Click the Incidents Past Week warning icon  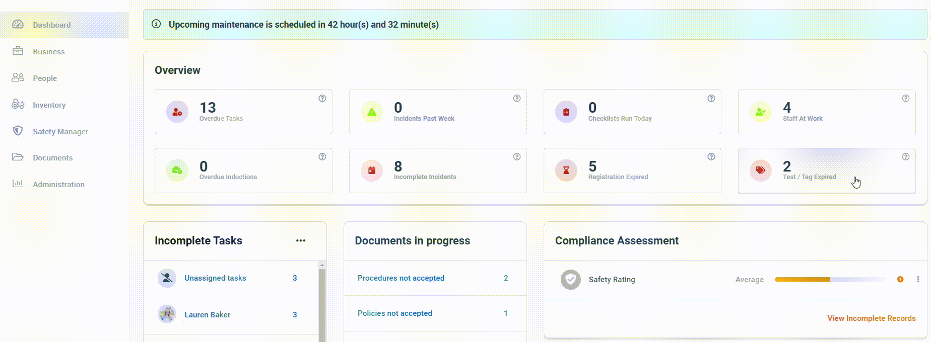[x=371, y=112]
